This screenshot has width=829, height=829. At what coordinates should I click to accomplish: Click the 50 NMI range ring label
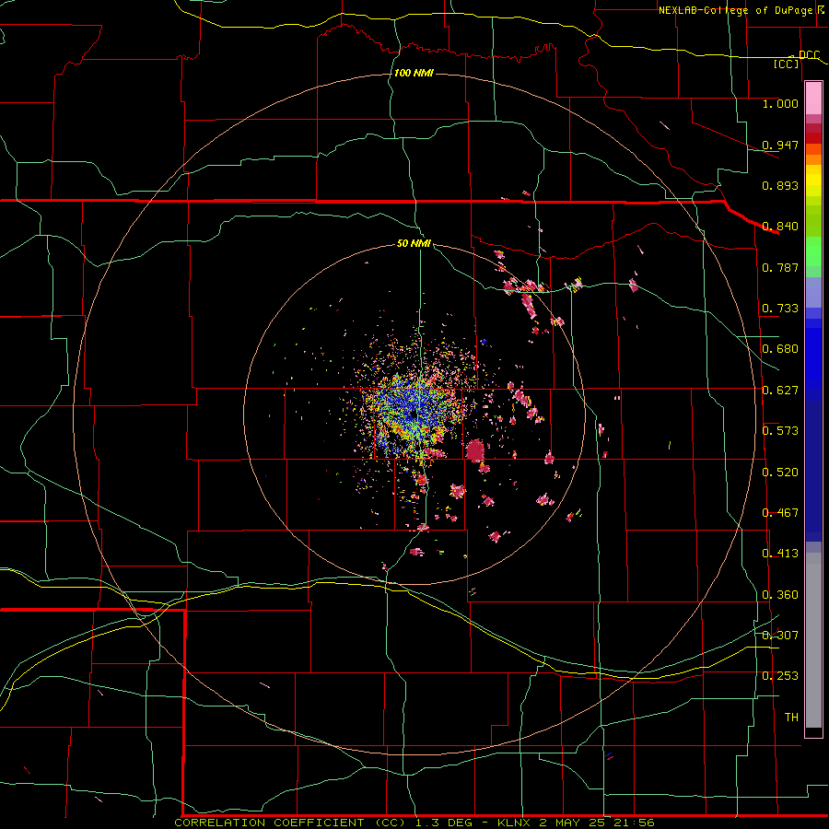[x=414, y=243]
